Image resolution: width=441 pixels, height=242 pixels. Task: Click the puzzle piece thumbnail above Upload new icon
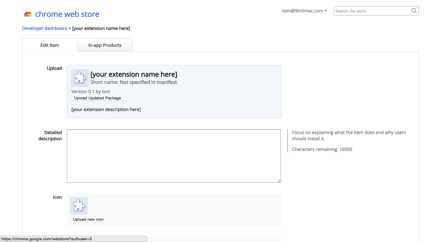(x=79, y=206)
